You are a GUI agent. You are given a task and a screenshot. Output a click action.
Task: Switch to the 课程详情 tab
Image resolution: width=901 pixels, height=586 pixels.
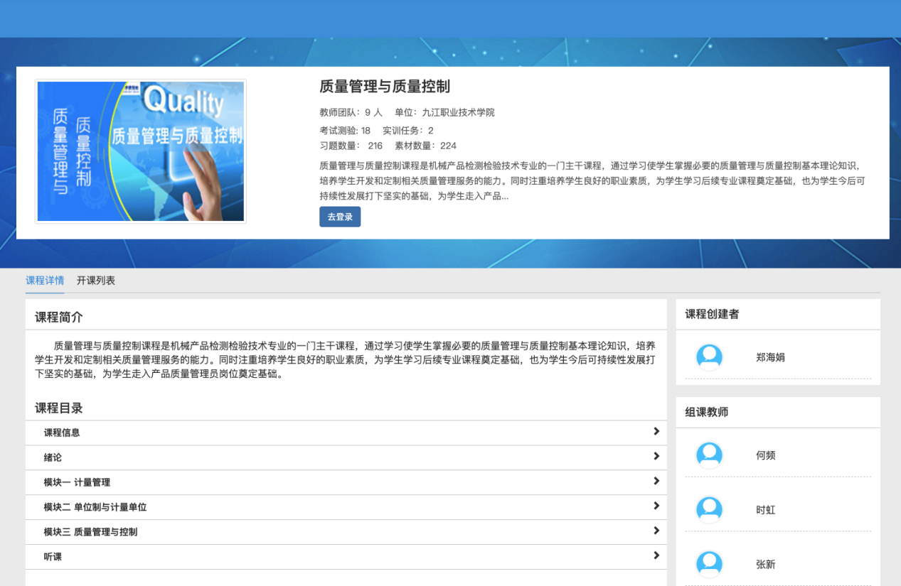tap(45, 281)
